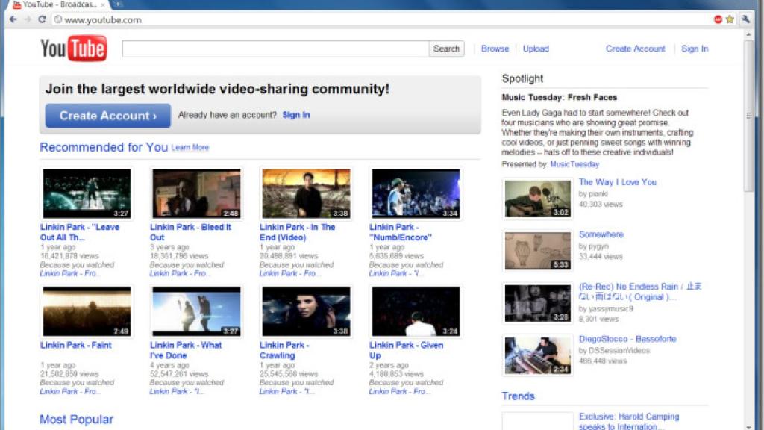Reload the page with the refresh icon
This screenshot has width=764, height=430.
tap(42, 19)
